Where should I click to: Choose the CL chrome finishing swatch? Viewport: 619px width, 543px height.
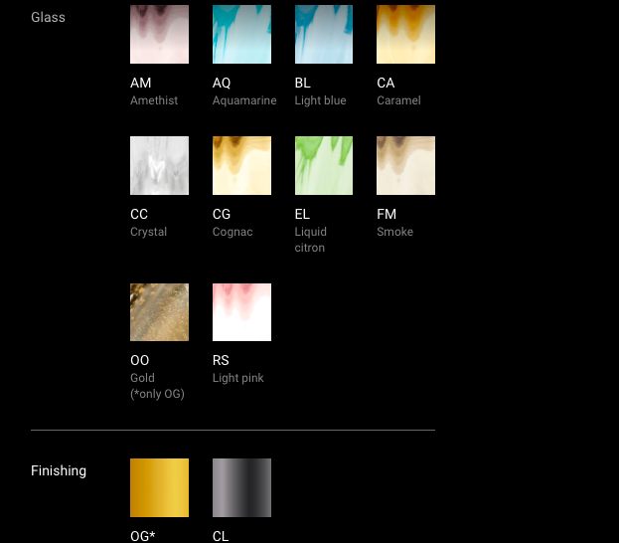pyautogui.click(x=241, y=487)
